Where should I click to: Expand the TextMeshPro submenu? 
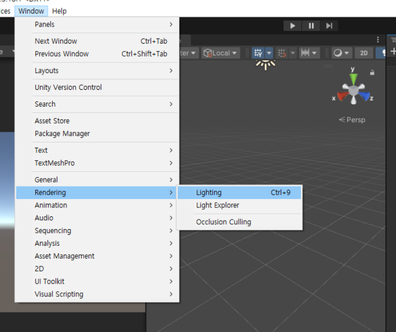[x=97, y=163]
